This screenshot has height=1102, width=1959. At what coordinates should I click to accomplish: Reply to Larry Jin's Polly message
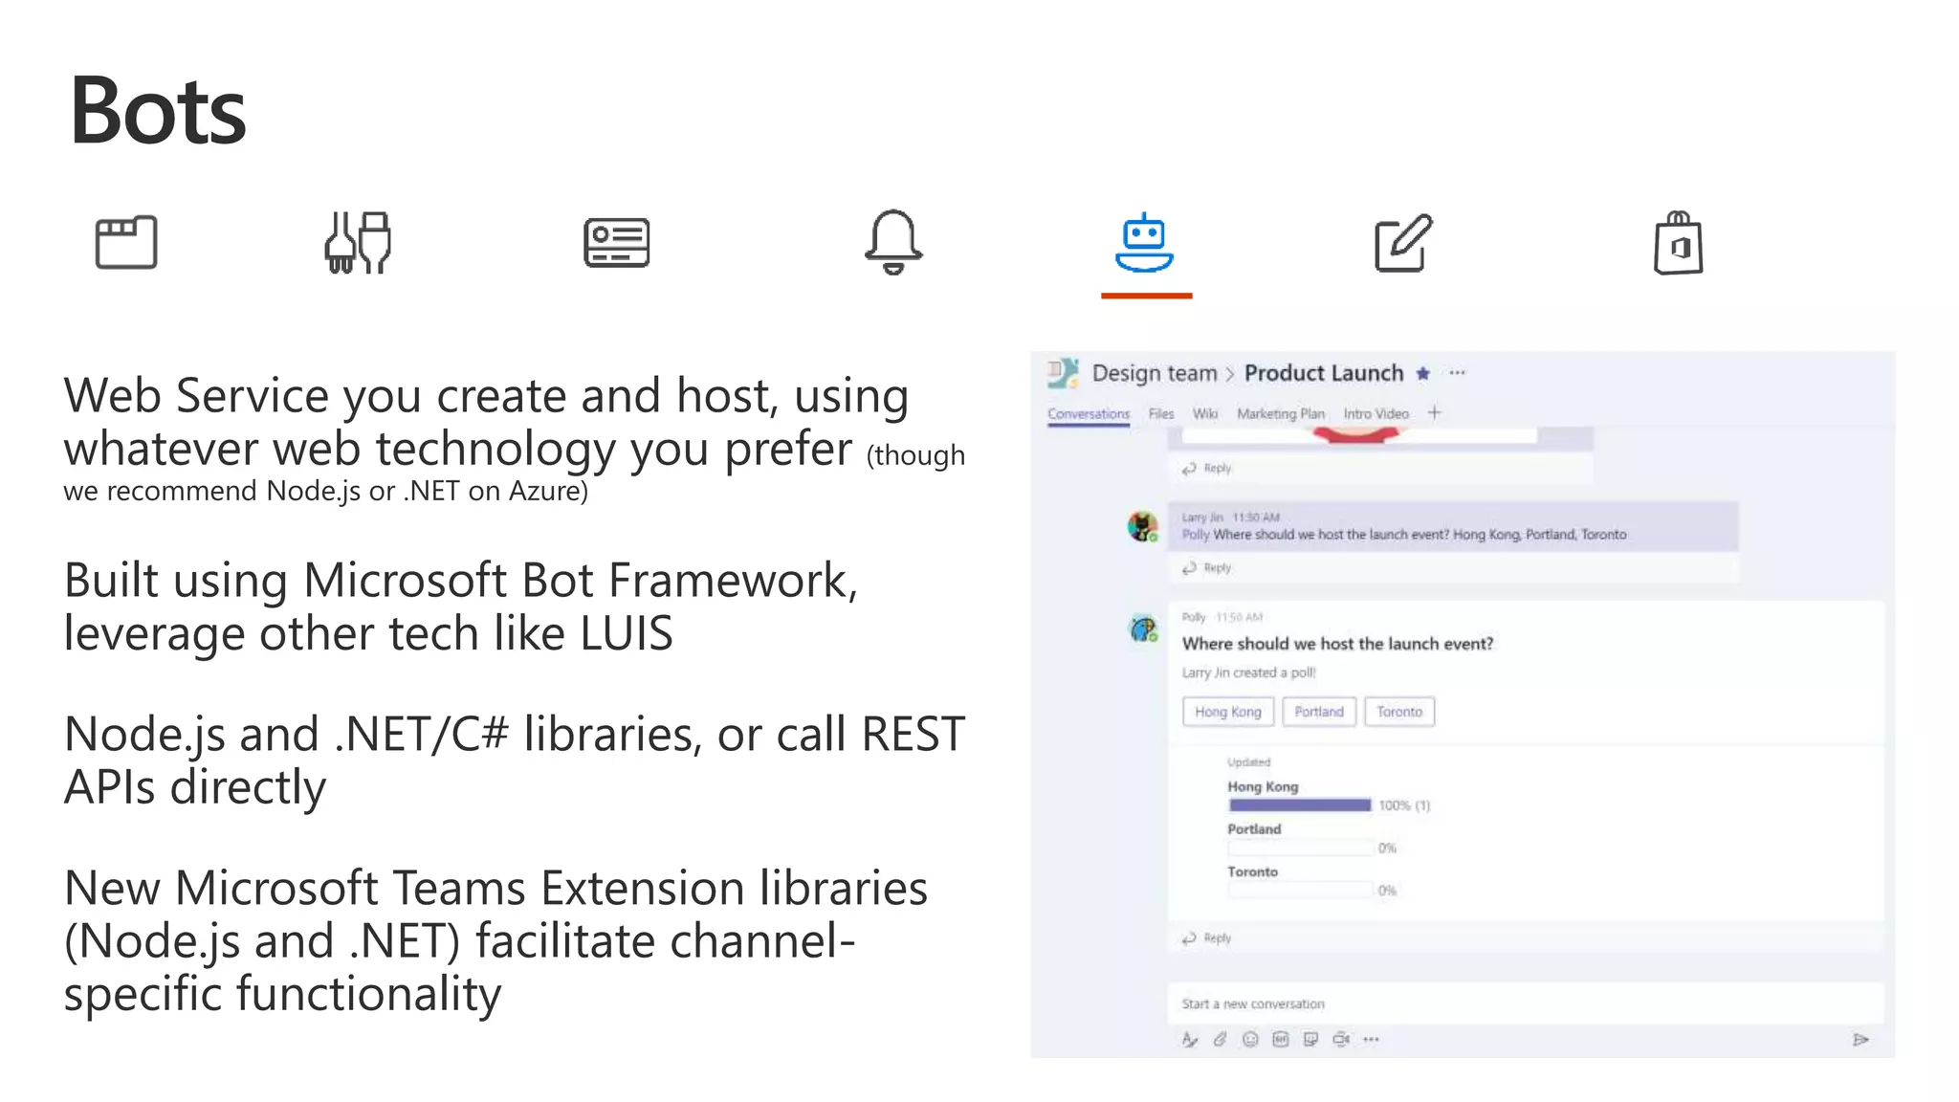1206,568
